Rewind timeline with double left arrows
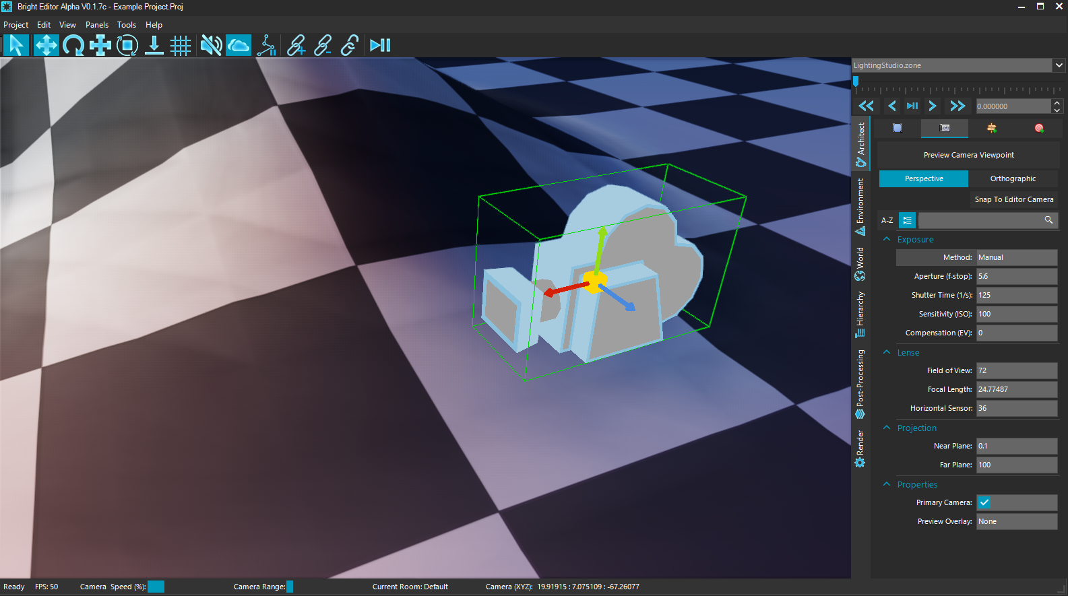Image resolution: width=1068 pixels, height=596 pixels. pyautogui.click(x=866, y=106)
